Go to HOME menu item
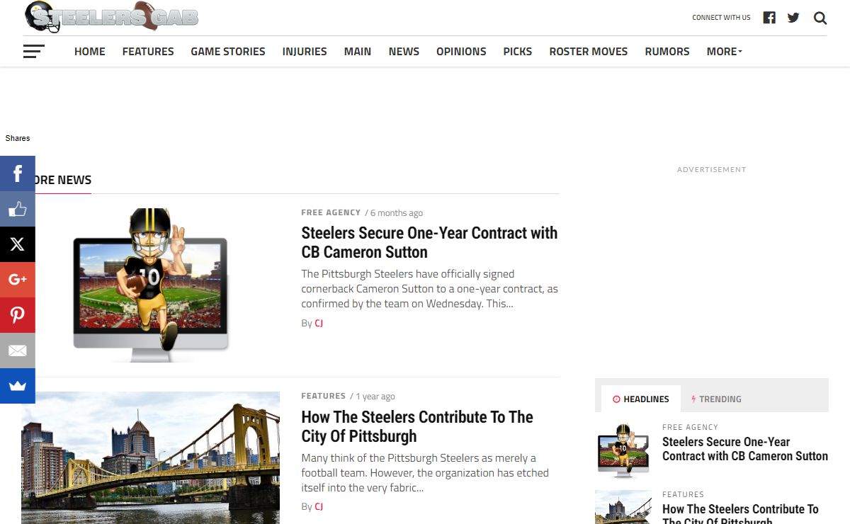The height and width of the screenshot is (524, 850). pos(90,52)
